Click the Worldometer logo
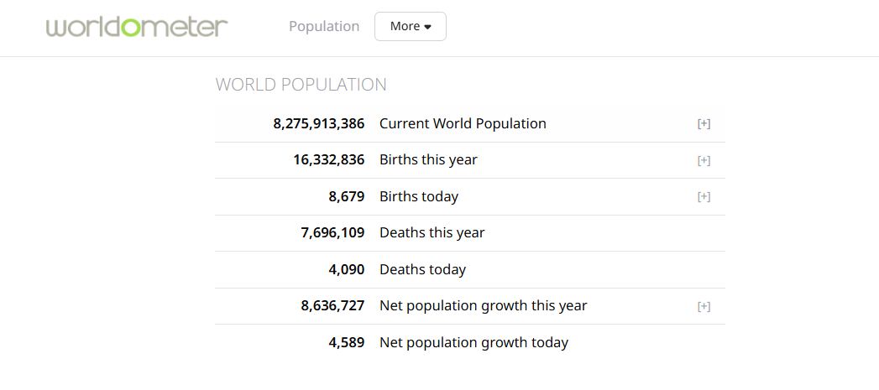 point(137,26)
